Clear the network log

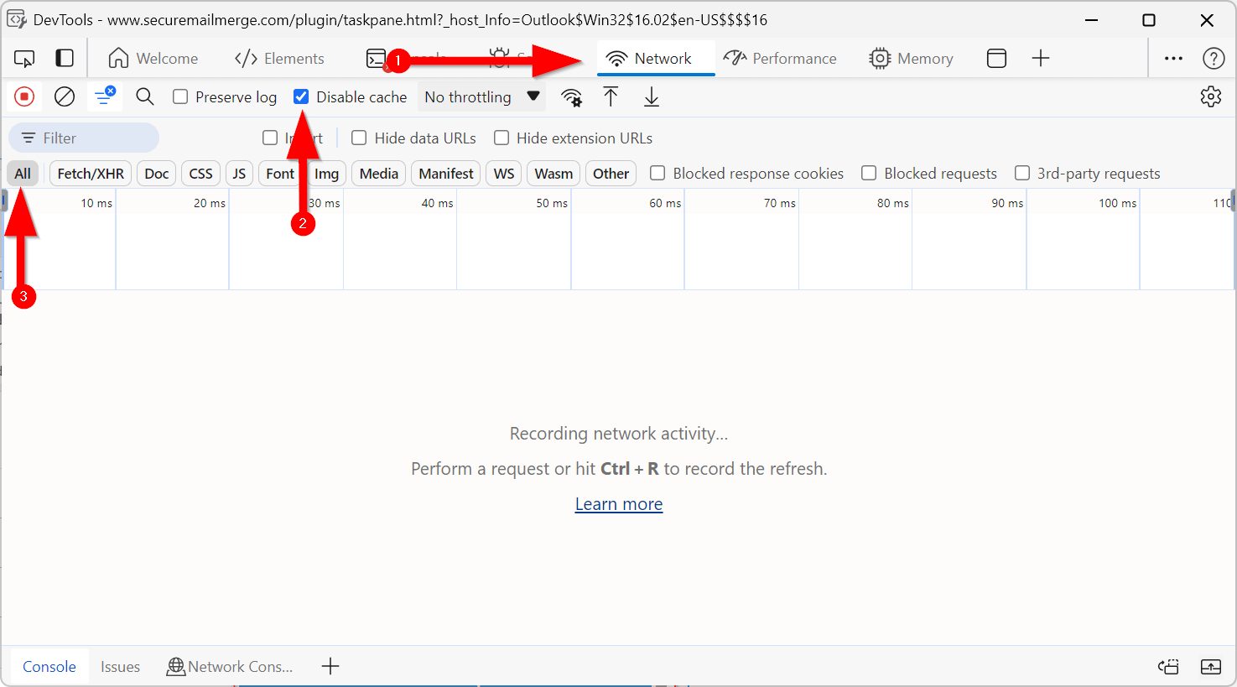pyautogui.click(x=65, y=97)
